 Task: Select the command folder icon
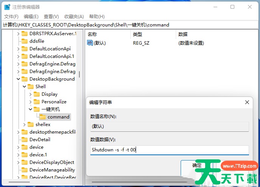(x=43, y=117)
